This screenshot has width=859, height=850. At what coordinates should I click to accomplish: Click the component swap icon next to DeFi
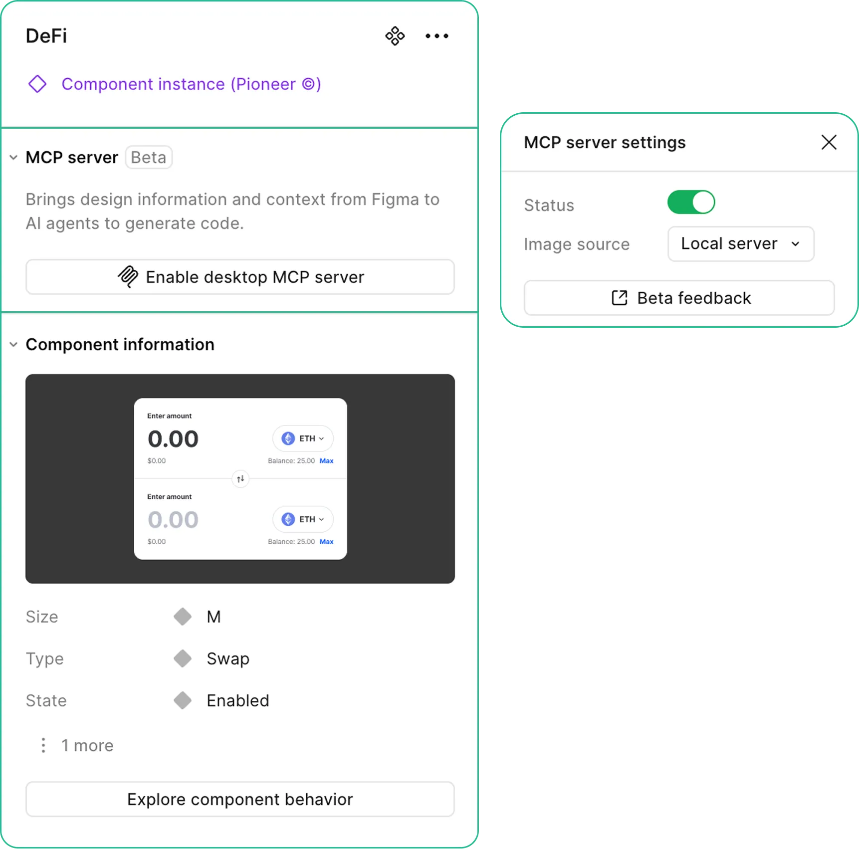pyautogui.click(x=395, y=35)
